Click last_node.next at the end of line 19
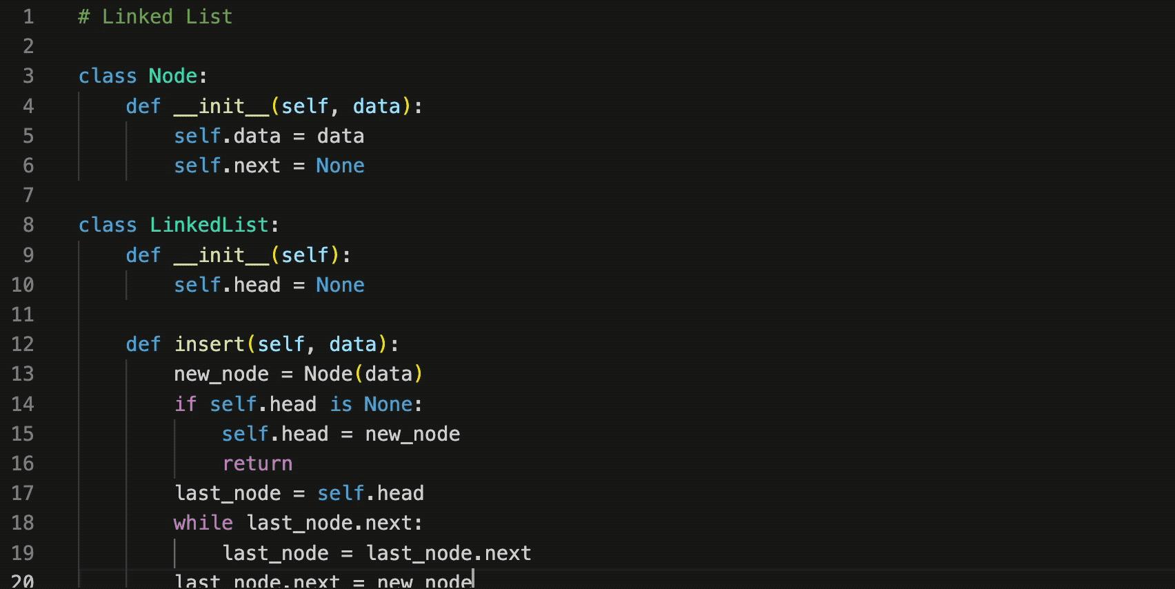The width and height of the screenshot is (1175, 589). tap(448, 553)
